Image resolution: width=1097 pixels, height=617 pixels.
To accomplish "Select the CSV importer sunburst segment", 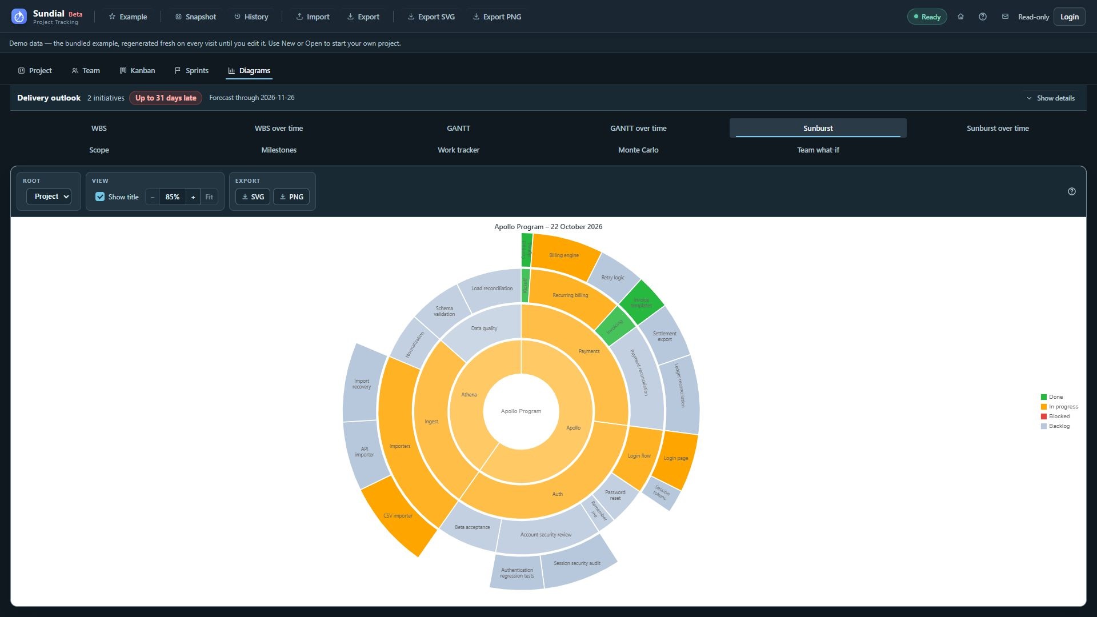I will (399, 516).
